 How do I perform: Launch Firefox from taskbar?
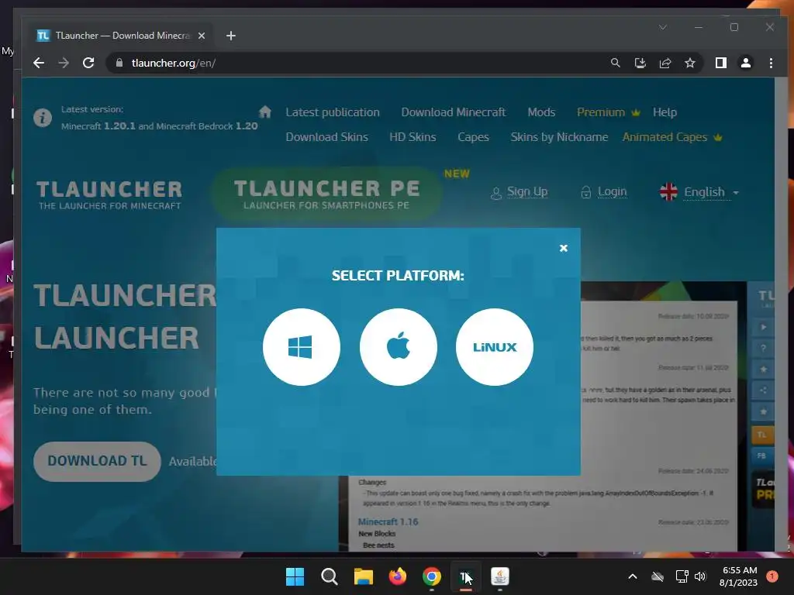pyautogui.click(x=398, y=576)
